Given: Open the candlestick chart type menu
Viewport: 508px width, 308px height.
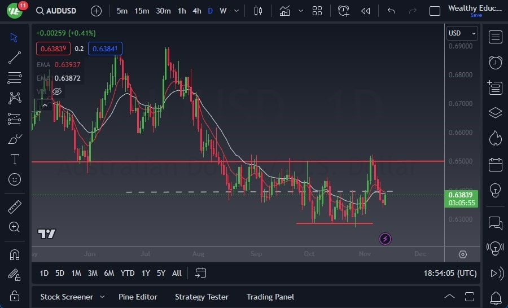Looking at the screenshot, I should [x=258, y=11].
